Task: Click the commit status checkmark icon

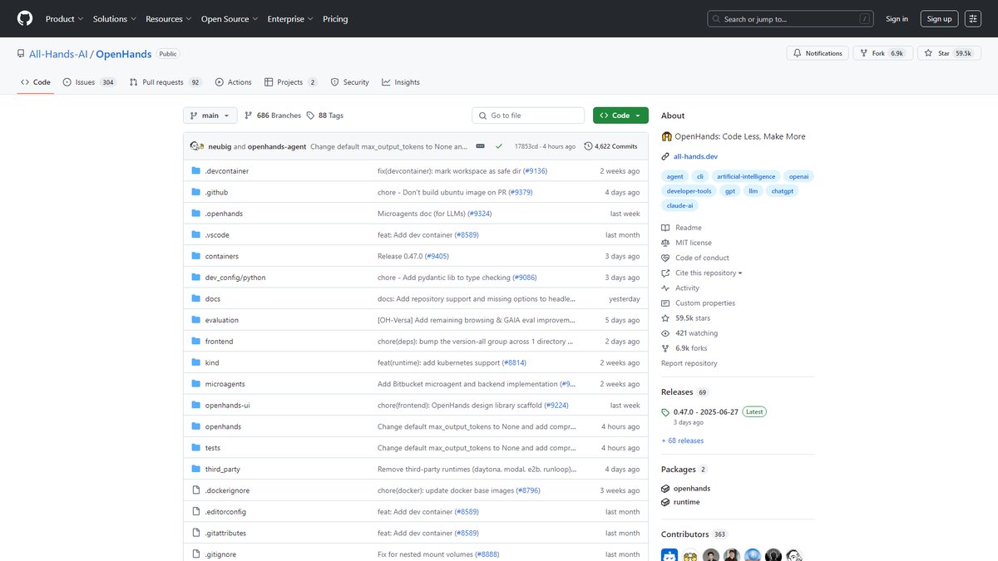Action: [499, 146]
